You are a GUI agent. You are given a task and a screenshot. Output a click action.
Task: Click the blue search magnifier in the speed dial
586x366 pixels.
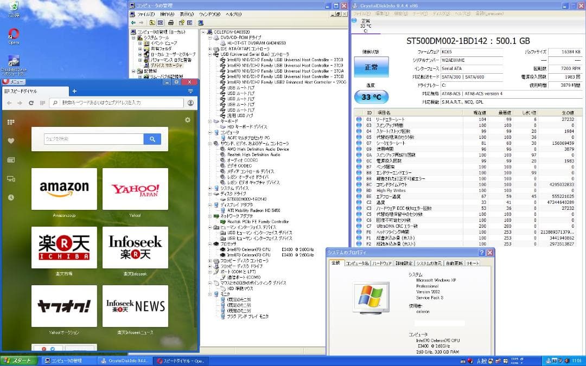152,139
